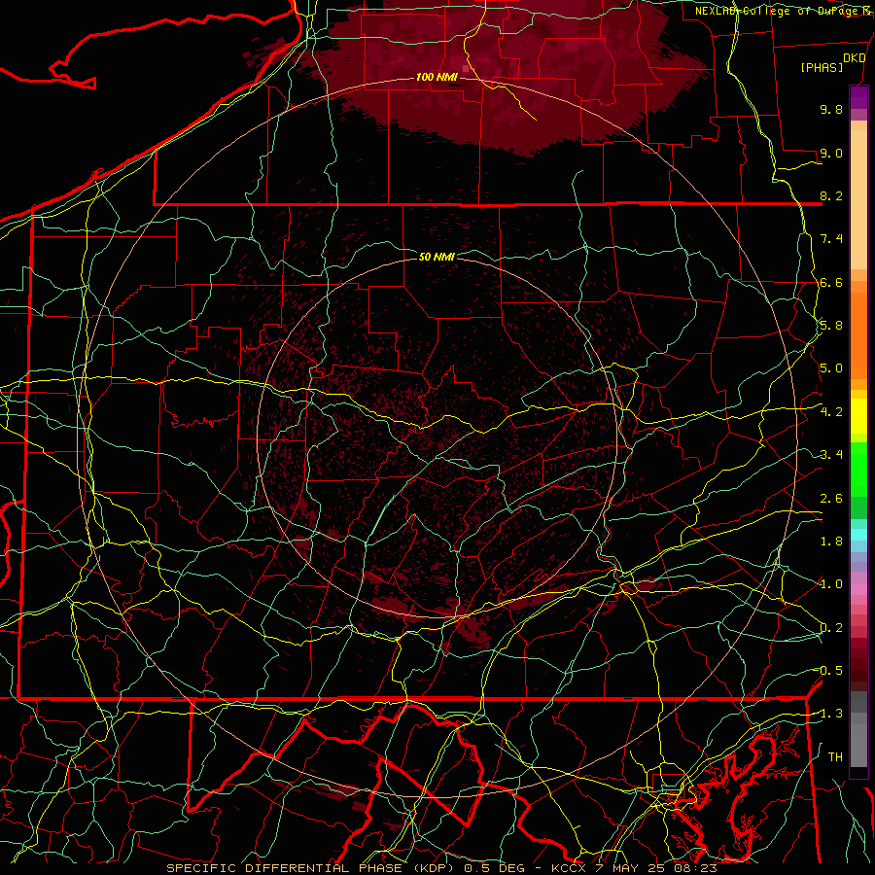Pick the purple top segment of color bar
Screen dimensions: 875x875
coord(858,97)
